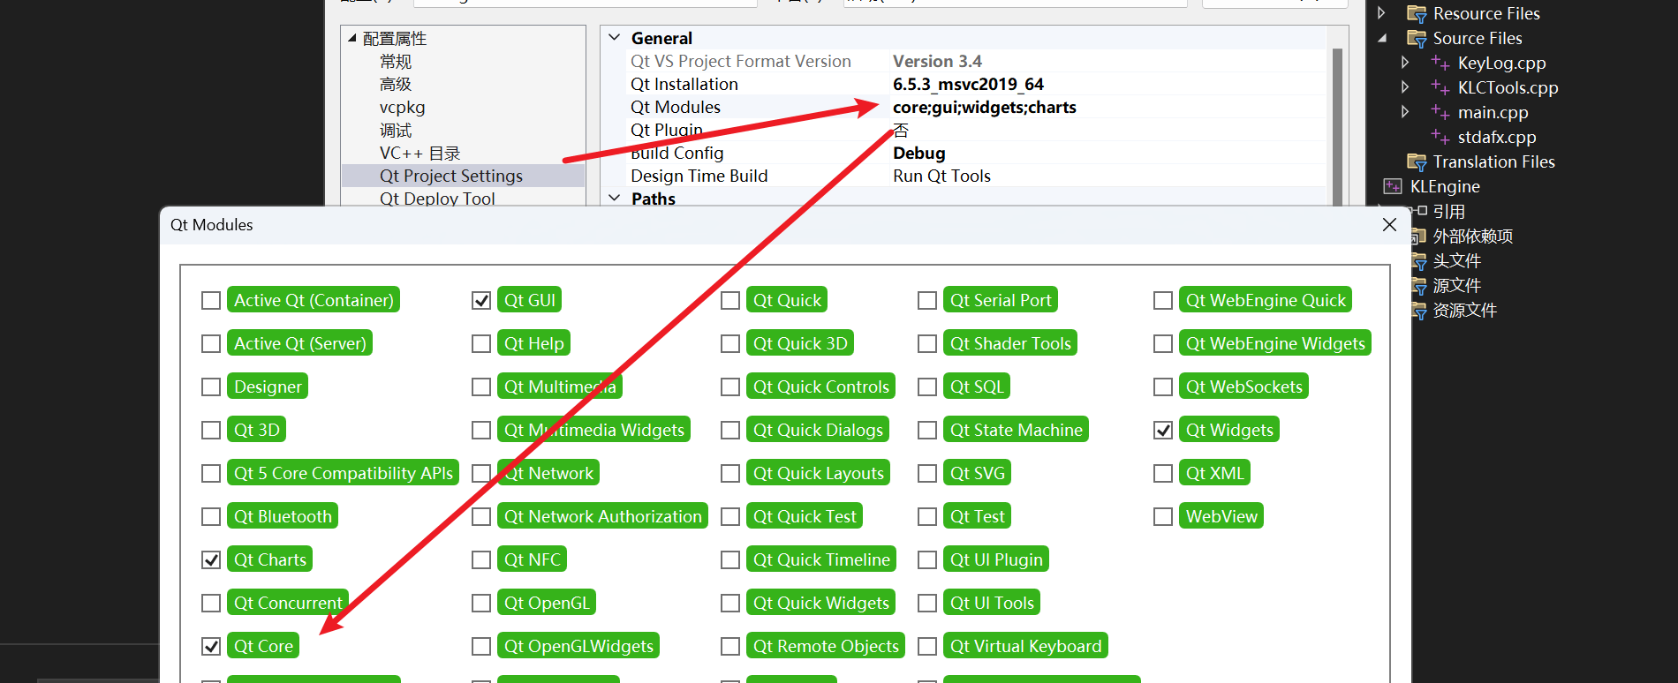The width and height of the screenshot is (1678, 683).
Task: Open the VC++ 目录 property page
Action: (420, 154)
